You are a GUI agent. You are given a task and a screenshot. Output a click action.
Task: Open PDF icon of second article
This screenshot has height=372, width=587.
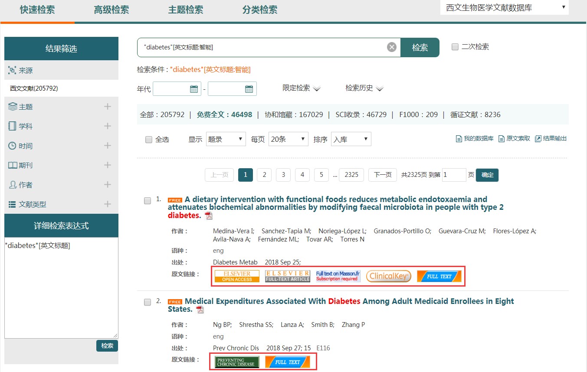(x=200, y=310)
